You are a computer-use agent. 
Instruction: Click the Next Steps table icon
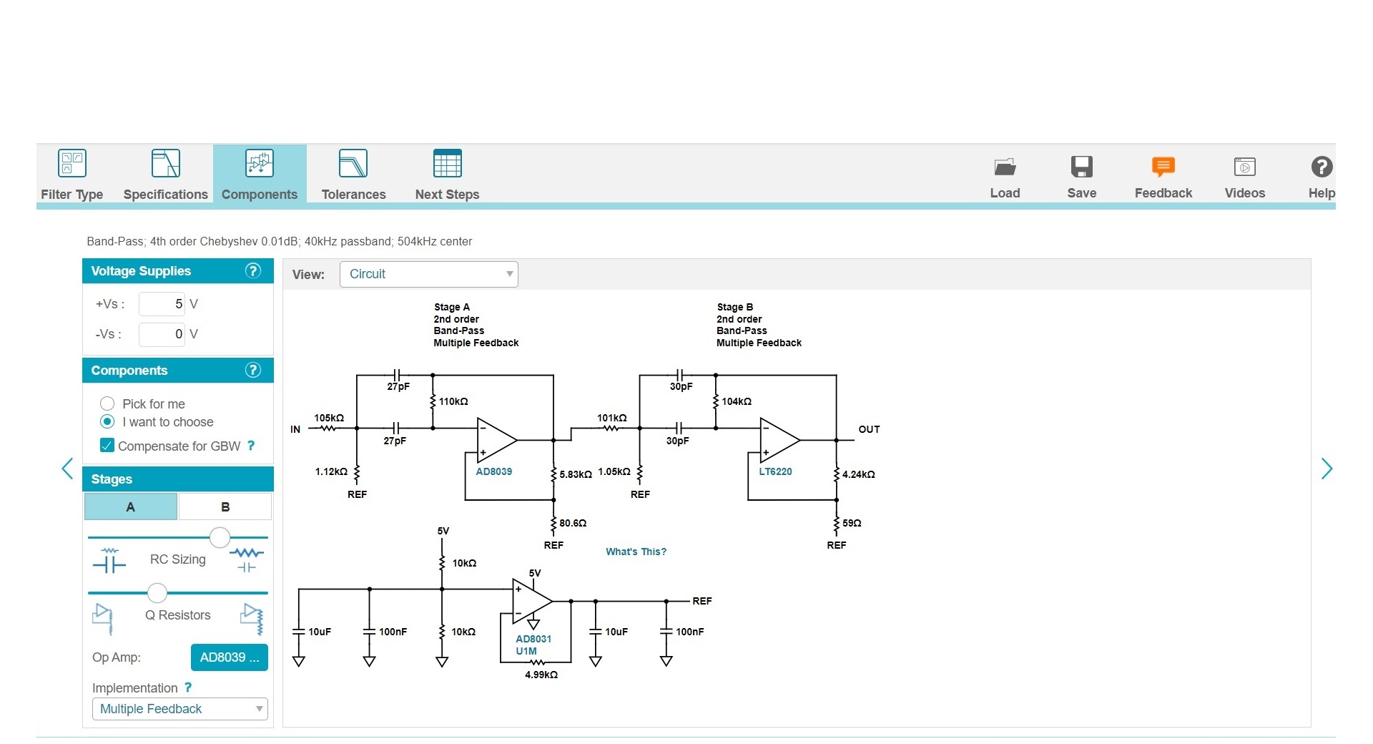[447, 164]
